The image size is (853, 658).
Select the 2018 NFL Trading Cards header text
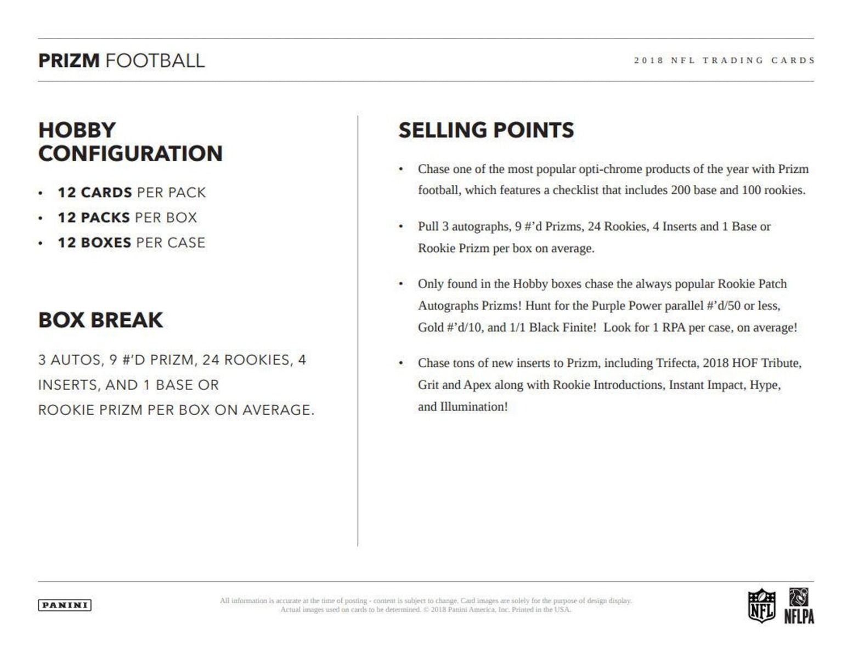tap(724, 60)
